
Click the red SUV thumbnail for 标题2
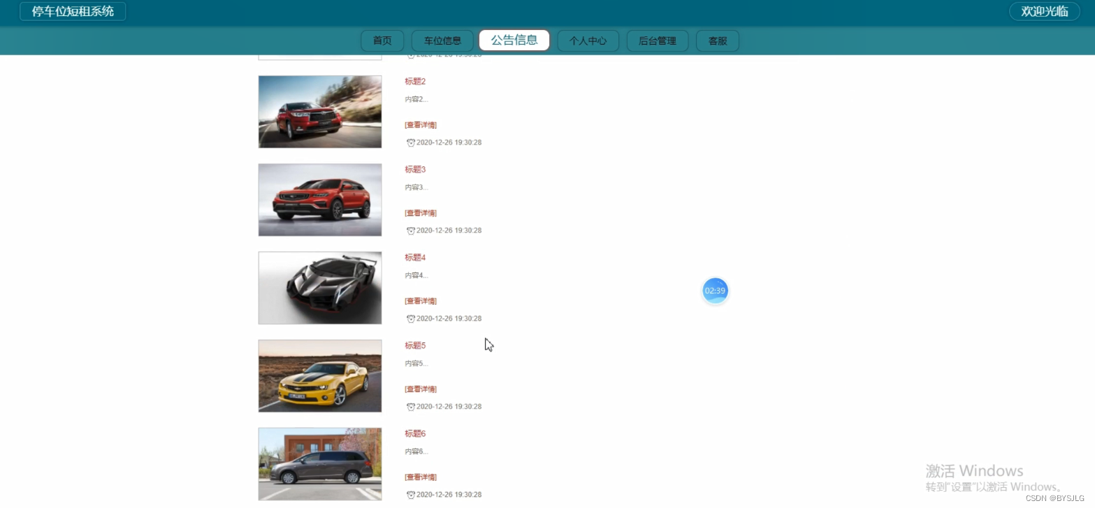(320, 112)
